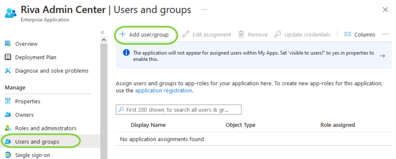Click sidebar scrollbar up arrow
The image size is (396, 159).
(x=104, y=40)
